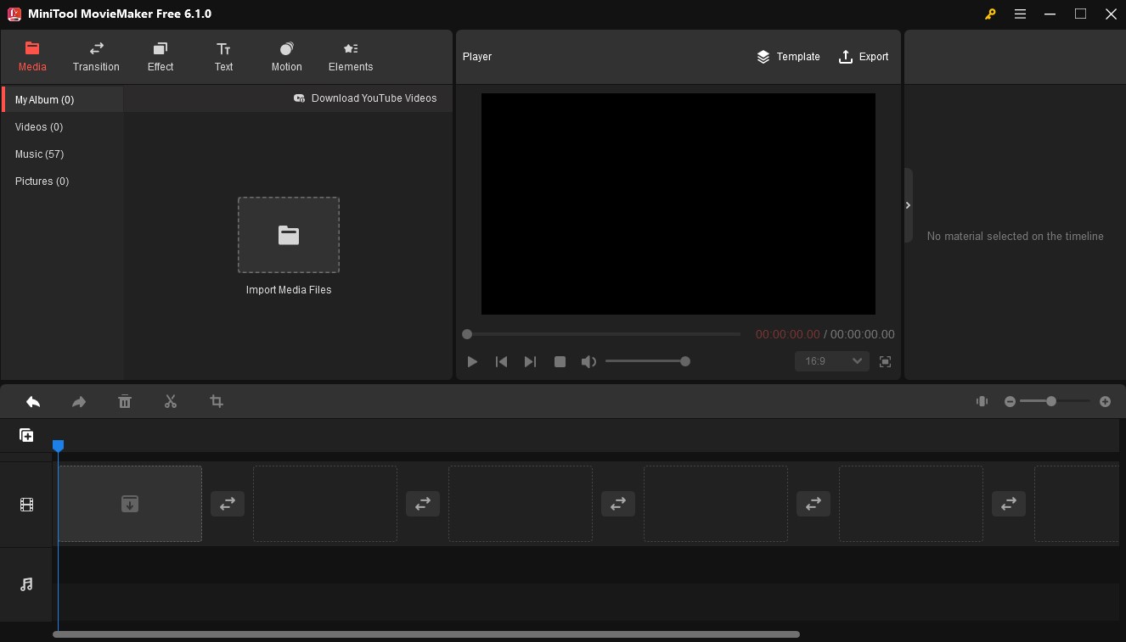
Task: Click the Undo icon in the timeline toolbar
Action: point(33,401)
